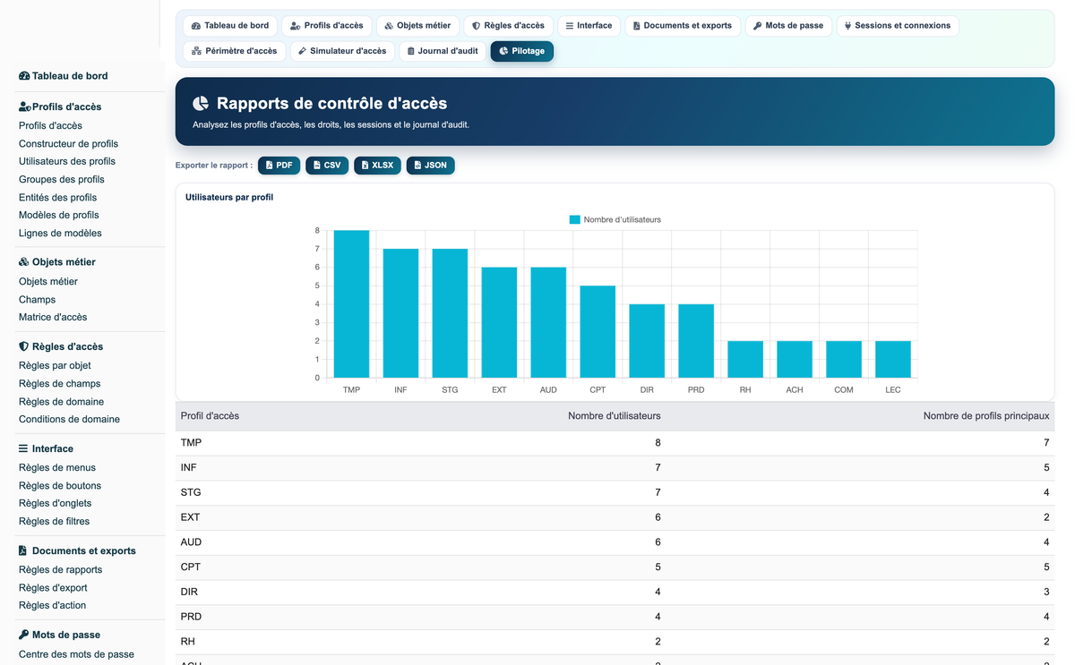Image resolution: width=1075 pixels, height=665 pixels.
Task: Click the shield icon beside sidebar Règles d'accès heading
Action: (x=23, y=346)
